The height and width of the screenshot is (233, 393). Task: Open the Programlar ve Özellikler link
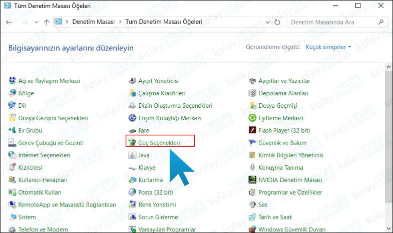pyautogui.click(x=290, y=193)
